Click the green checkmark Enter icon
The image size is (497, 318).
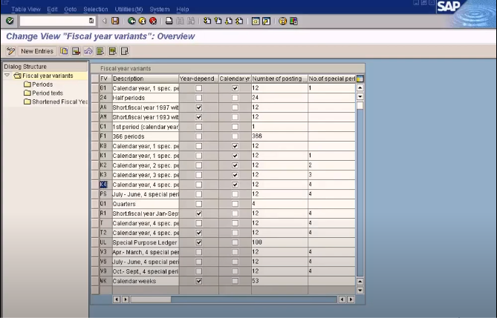point(10,21)
